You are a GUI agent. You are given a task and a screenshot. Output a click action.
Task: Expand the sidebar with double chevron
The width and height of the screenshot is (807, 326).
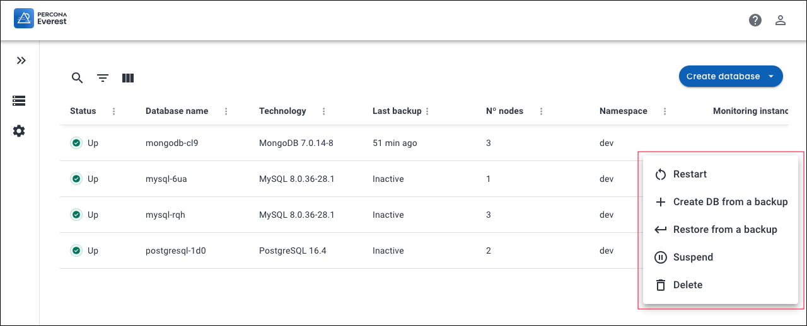tap(21, 60)
